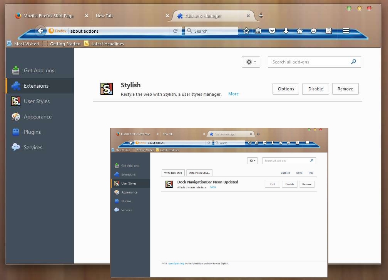Bookmark this page with the star icon
The width and height of the screenshot is (388, 280).
tap(246, 31)
